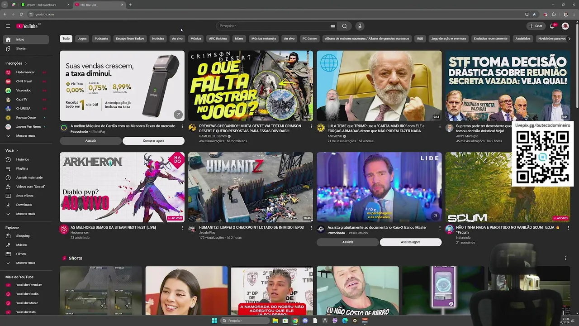
Task: Open the CazéTV subscription
Action: pos(27,99)
